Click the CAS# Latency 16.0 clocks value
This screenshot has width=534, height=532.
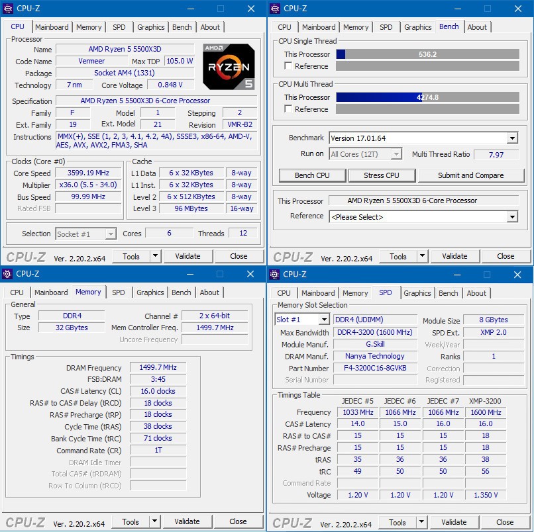158,391
